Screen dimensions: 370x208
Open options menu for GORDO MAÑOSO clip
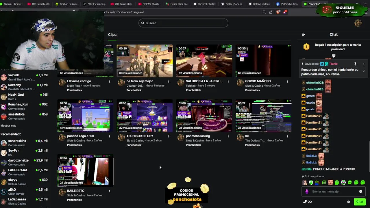point(287,81)
